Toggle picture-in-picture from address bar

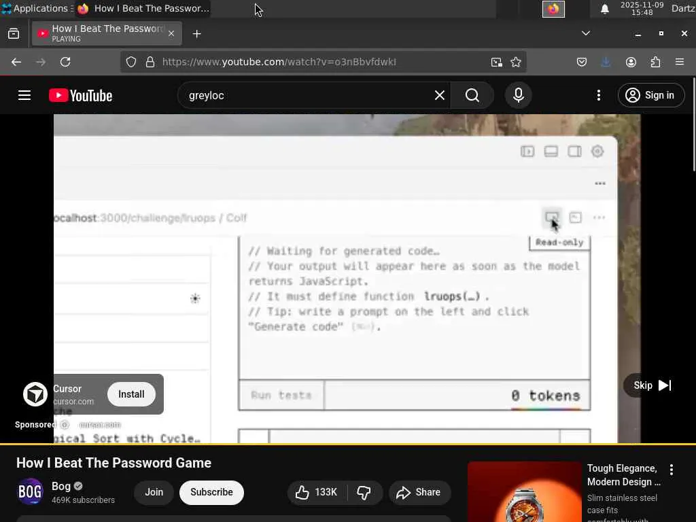coord(497,62)
